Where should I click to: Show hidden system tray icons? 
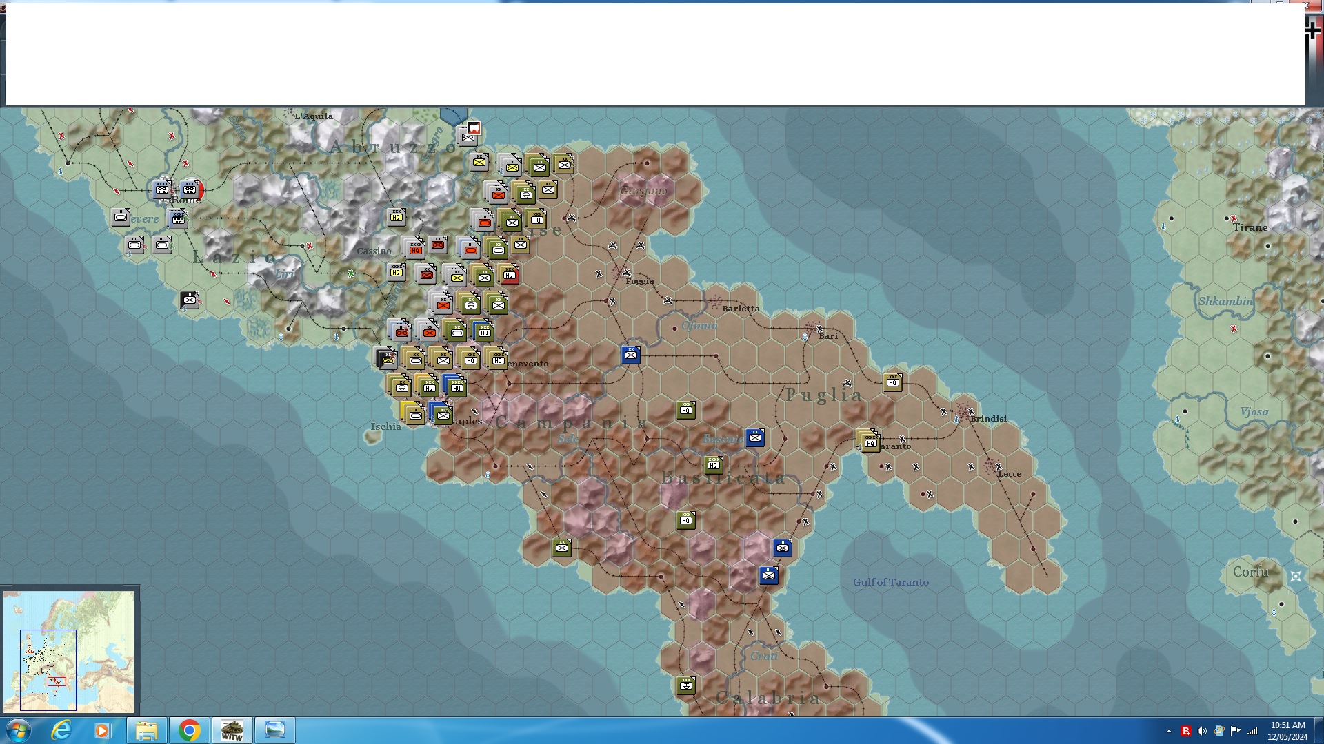pos(1169,731)
